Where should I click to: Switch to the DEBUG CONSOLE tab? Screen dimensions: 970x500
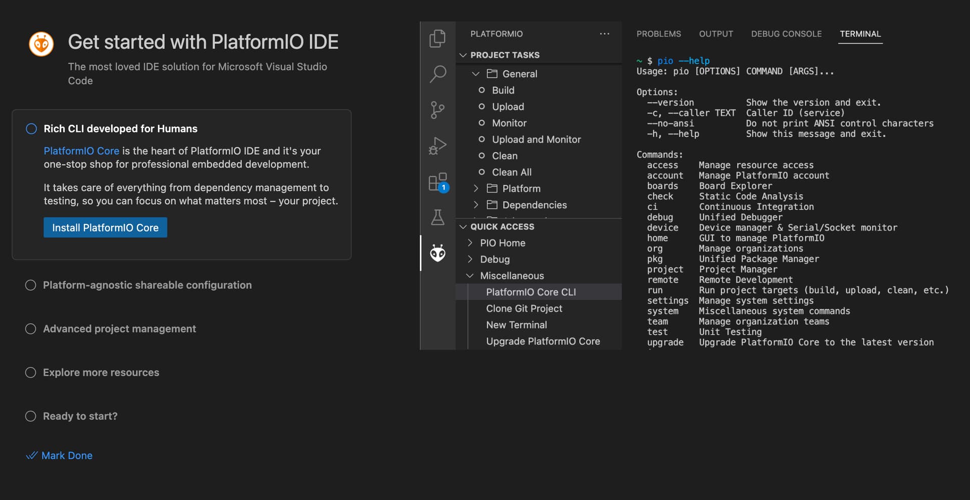click(786, 34)
